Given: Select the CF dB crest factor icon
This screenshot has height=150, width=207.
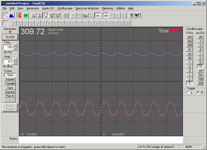Looking at the screenshot, I should (124, 16).
